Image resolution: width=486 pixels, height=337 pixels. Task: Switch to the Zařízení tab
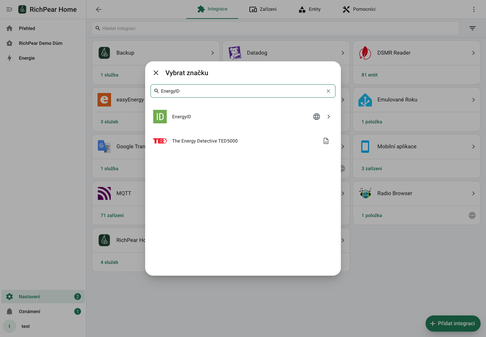pyautogui.click(x=263, y=9)
